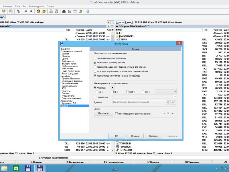Viewport: 229px width, 172px height.
Task: Click the Настроить sounds button
Action: coord(103,113)
